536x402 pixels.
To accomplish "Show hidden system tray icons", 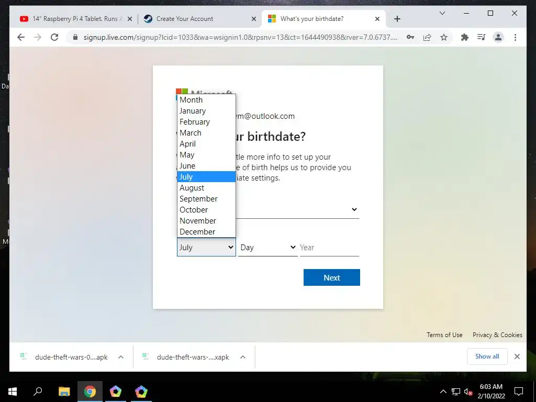I will point(443,392).
